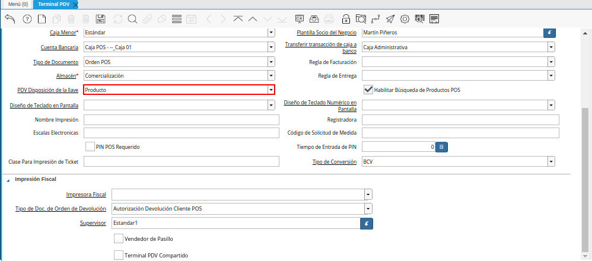Click the Impresora Fiscal label link
Viewport: 592px width, 261px height.
[x=86, y=195]
